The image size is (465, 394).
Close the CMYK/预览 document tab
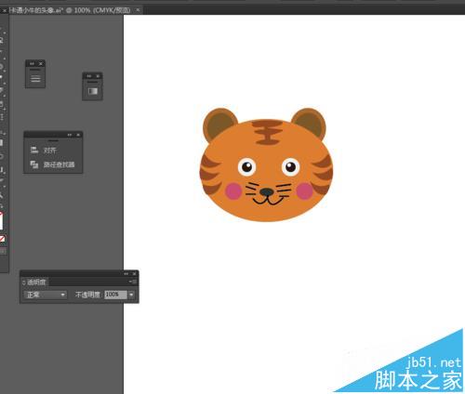138,10
